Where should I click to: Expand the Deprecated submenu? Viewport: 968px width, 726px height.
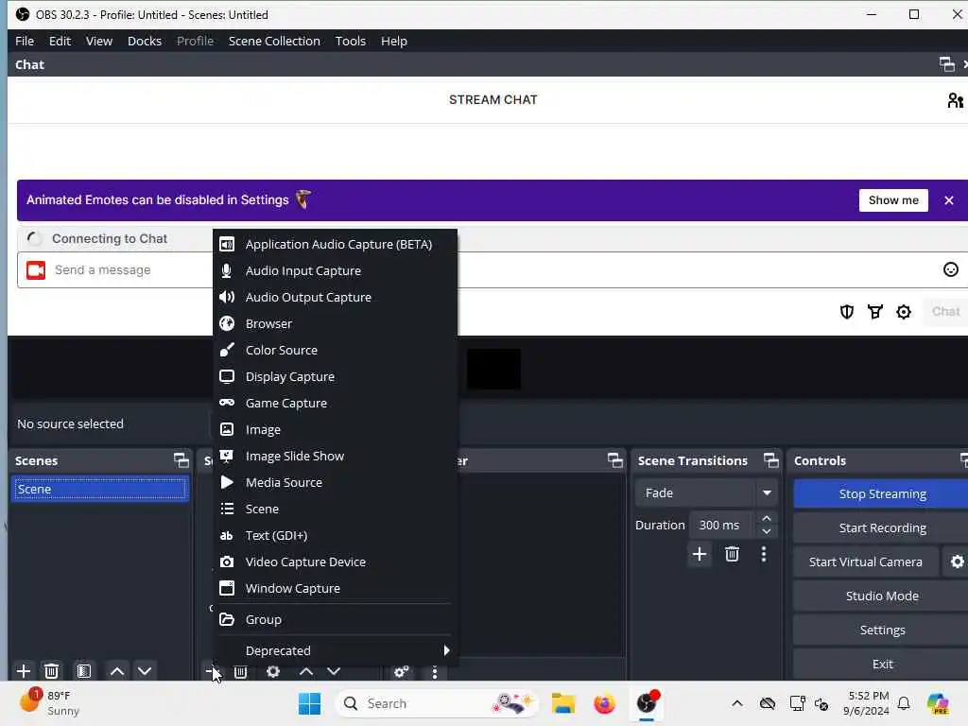[335, 650]
